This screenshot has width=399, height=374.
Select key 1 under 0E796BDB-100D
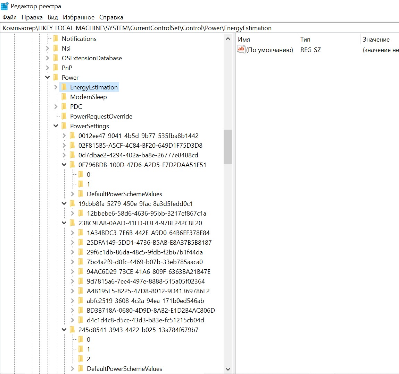pyautogui.click(x=88, y=184)
